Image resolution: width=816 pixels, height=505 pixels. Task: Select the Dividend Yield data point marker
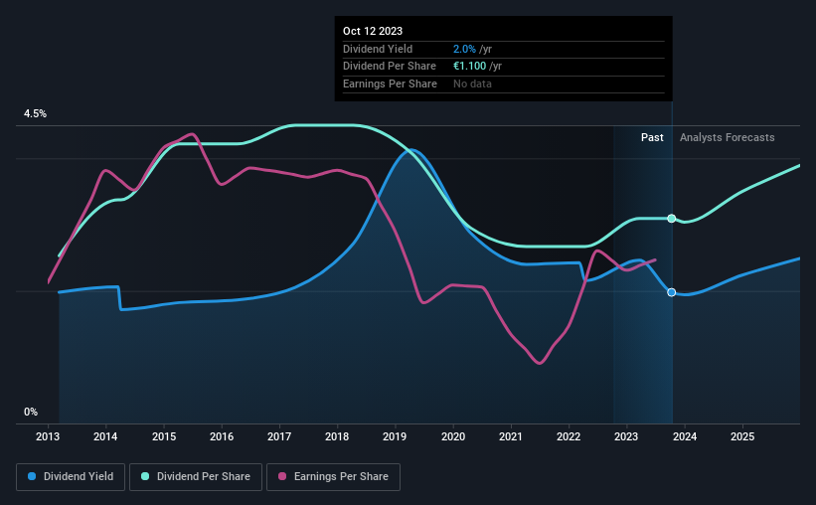pyautogui.click(x=672, y=292)
